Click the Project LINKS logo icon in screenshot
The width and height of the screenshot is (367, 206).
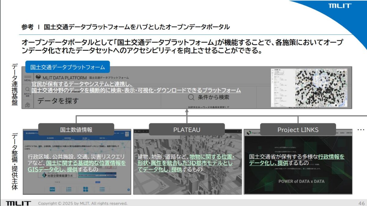coord(248,132)
